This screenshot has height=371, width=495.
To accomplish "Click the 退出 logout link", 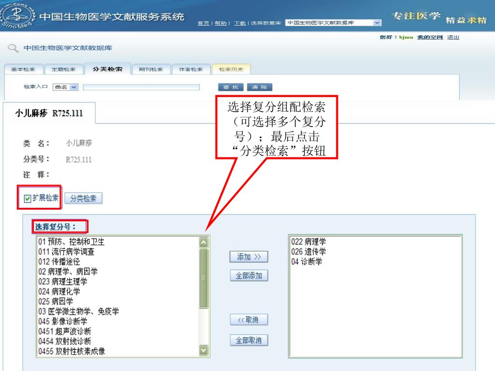I will 453,37.
